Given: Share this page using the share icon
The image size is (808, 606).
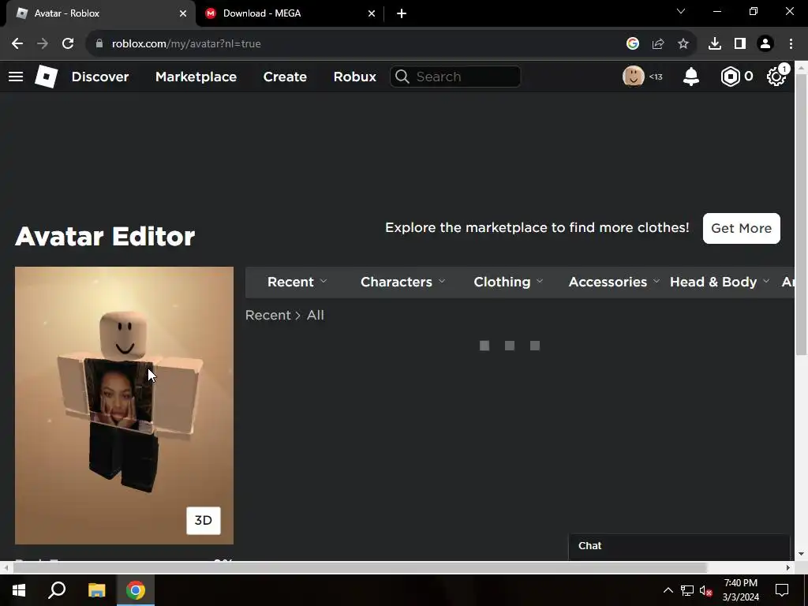Looking at the screenshot, I should click(x=658, y=44).
